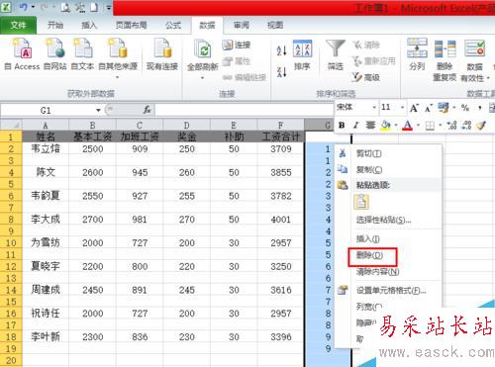495x367 pixels.
Task: Increase font size in mini toolbar
Action: (x=414, y=108)
